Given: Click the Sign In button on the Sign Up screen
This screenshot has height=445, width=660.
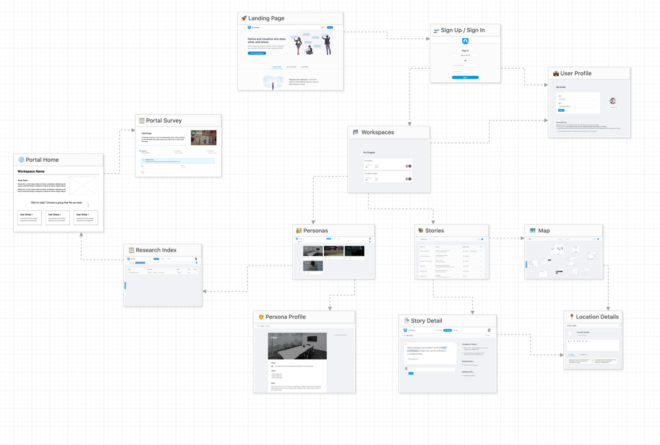Looking at the screenshot, I should pos(465,77).
